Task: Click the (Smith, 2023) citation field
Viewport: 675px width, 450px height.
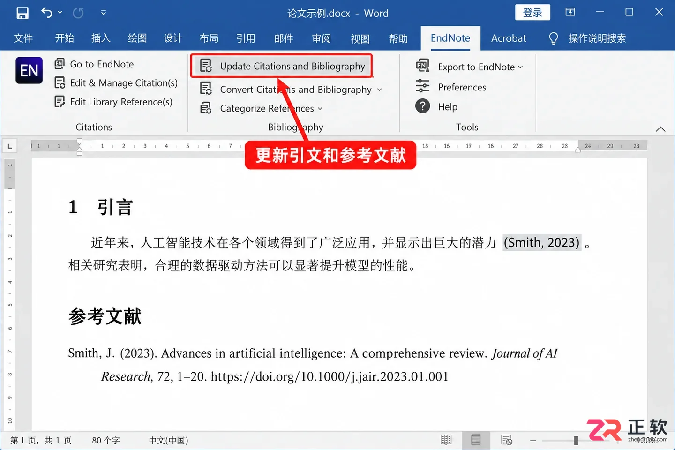Action: point(542,242)
